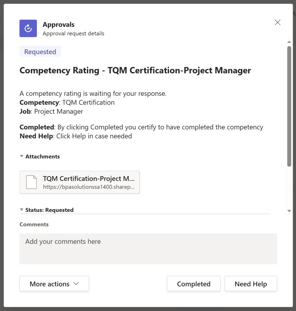
Task: Select the Comments section label
Action: tap(34, 224)
